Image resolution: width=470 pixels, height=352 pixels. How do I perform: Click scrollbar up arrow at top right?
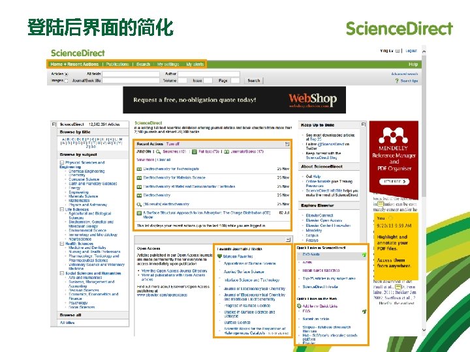pos(424,51)
